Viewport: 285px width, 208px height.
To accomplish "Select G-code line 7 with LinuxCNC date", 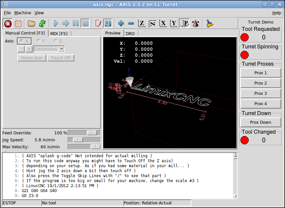I will pos(60,186).
